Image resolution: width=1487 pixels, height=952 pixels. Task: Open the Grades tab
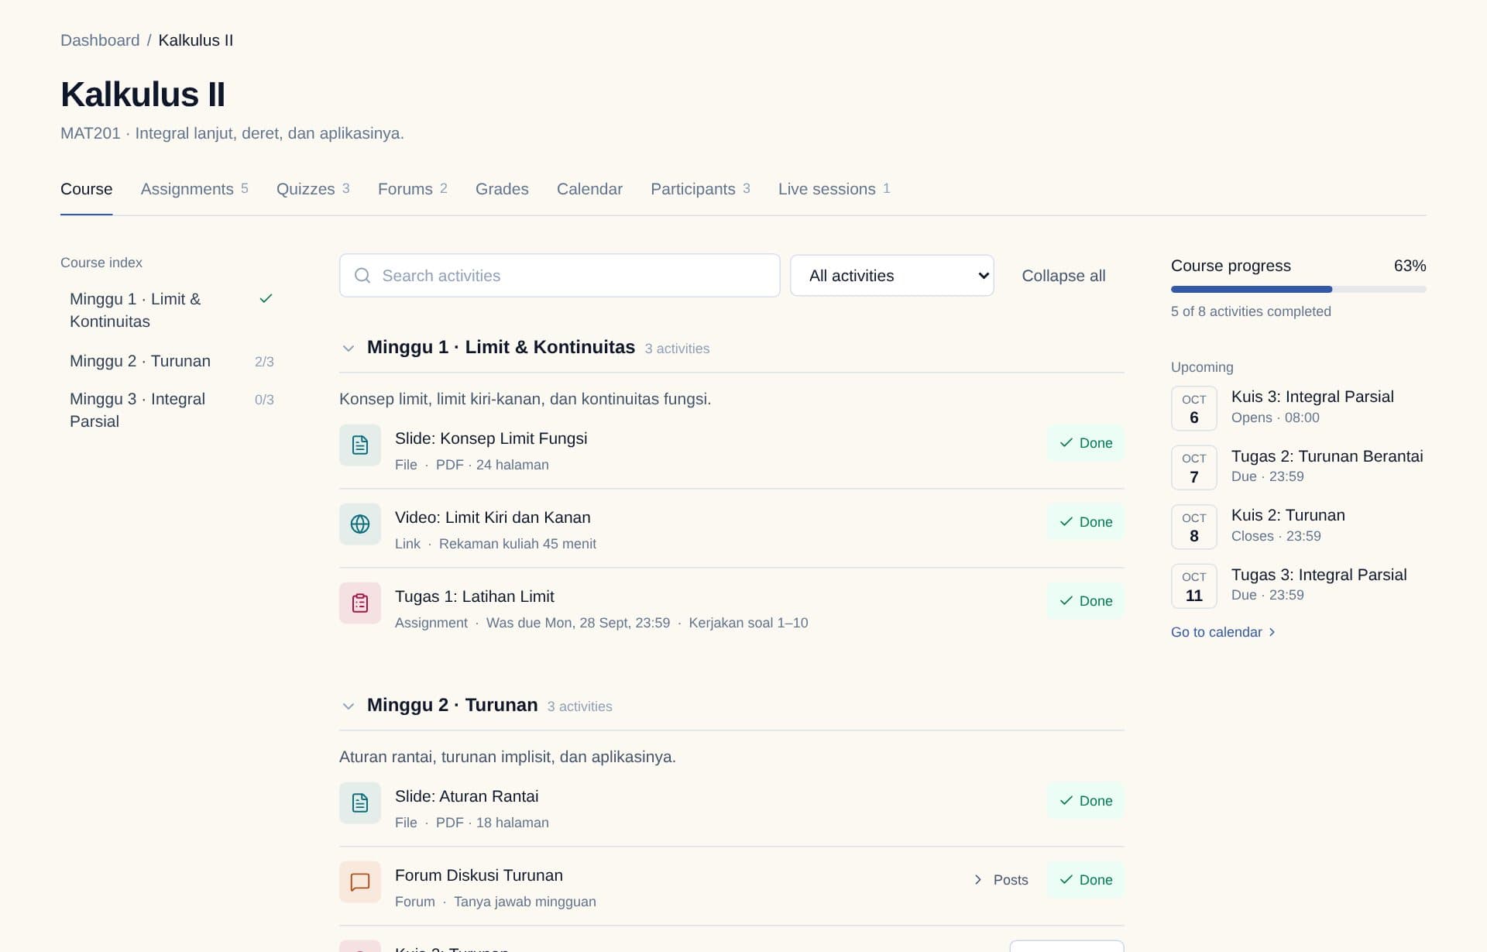[502, 189]
